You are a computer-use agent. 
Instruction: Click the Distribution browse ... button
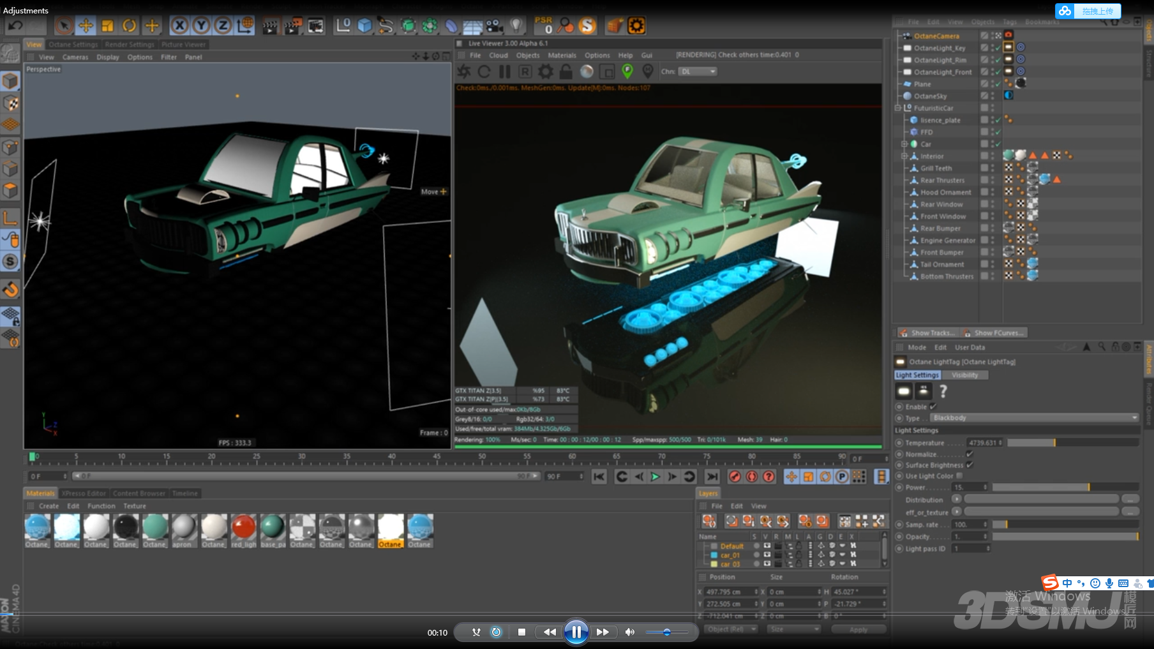tap(1130, 499)
